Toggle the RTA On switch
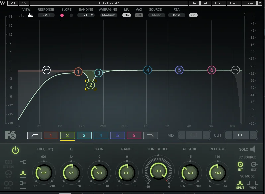 pos(193,15)
